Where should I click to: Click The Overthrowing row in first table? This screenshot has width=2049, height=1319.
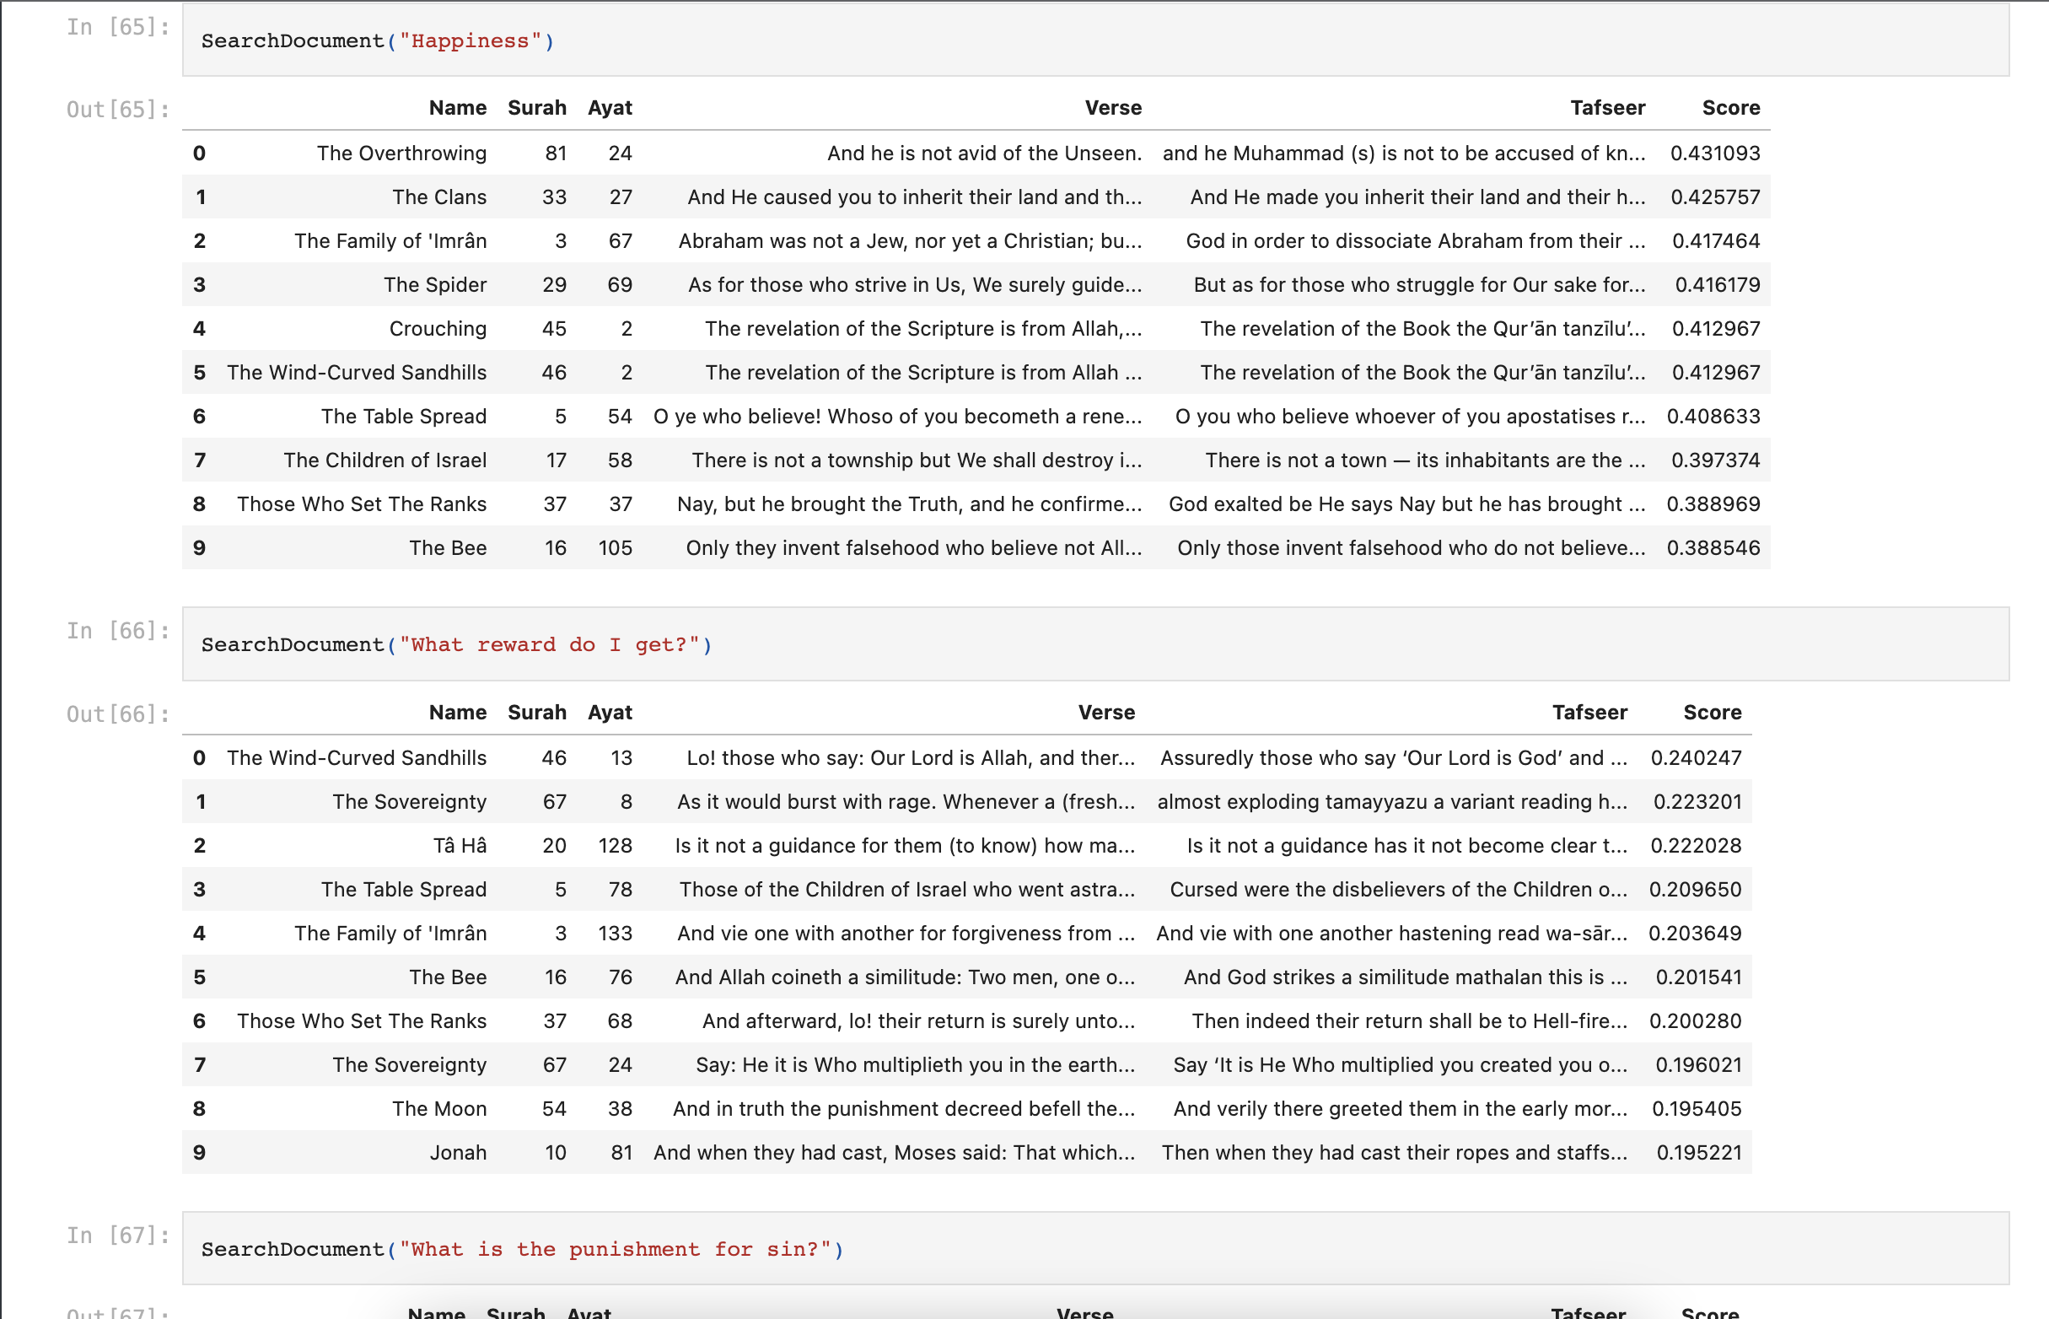(x=401, y=153)
